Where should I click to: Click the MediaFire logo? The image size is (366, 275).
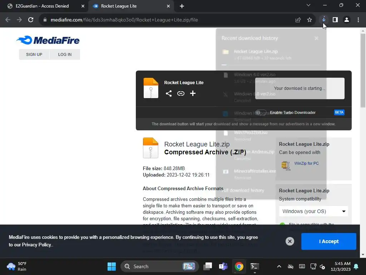click(x=48, y=40)
